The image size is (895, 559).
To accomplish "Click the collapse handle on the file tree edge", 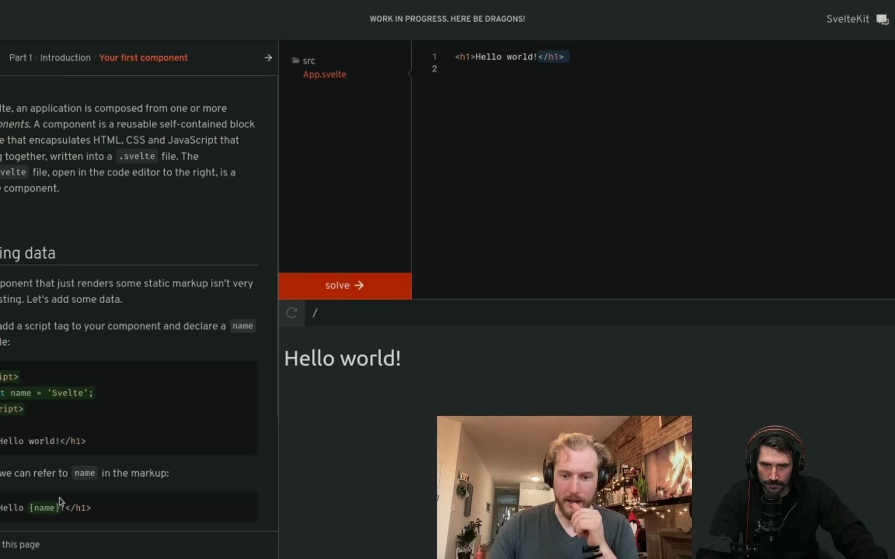I will pyautogui.click(x=410, y=74).
